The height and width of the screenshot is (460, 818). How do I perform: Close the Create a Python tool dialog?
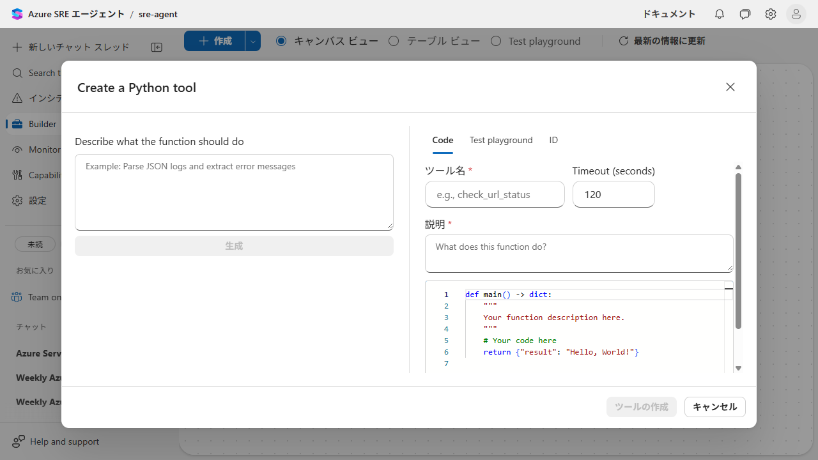pos(730,87)
